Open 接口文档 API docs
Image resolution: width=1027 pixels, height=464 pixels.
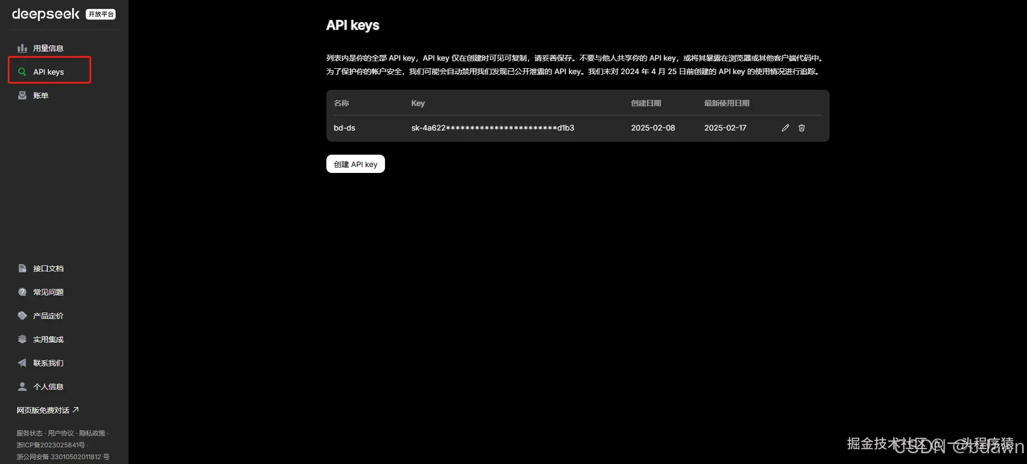pos(48,269)
